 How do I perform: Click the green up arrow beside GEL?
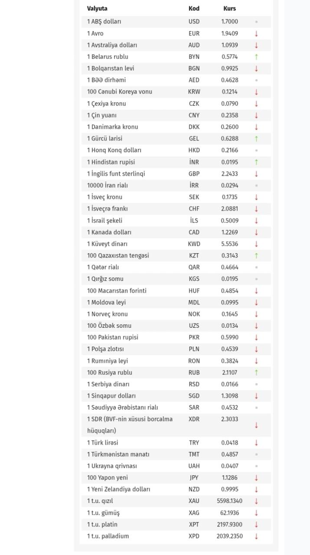[256, 139]
